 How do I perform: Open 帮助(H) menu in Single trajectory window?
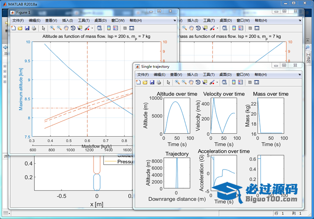pyautogui.click(x=261, y=74)
